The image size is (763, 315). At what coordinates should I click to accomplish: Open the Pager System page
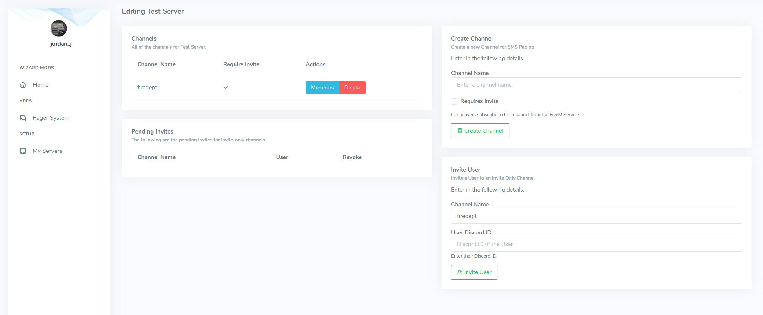[51, 117]
